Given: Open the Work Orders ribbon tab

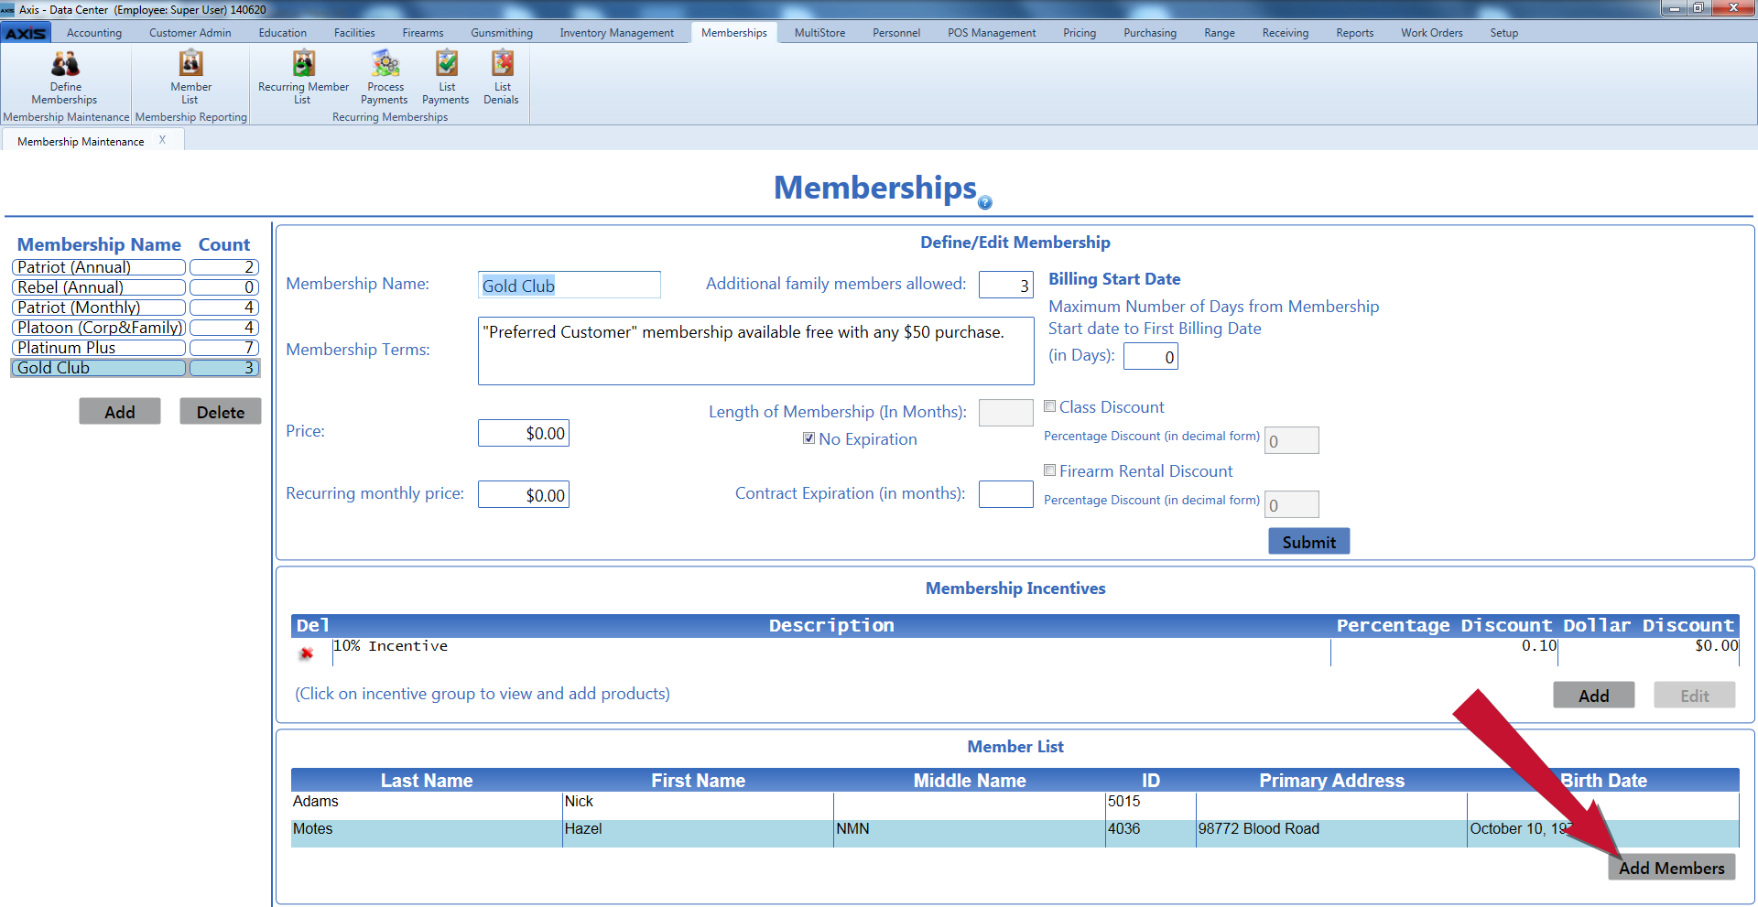Looking at the screenshot, I should tap(1432, 33).
